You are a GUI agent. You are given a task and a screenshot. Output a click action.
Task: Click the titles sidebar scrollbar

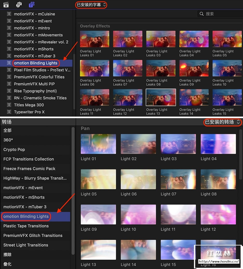(x=74, y=82)
